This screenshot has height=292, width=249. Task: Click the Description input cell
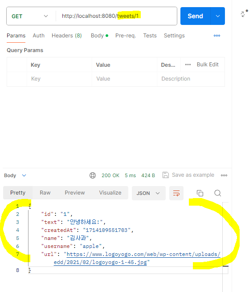(x=191, y=79)
